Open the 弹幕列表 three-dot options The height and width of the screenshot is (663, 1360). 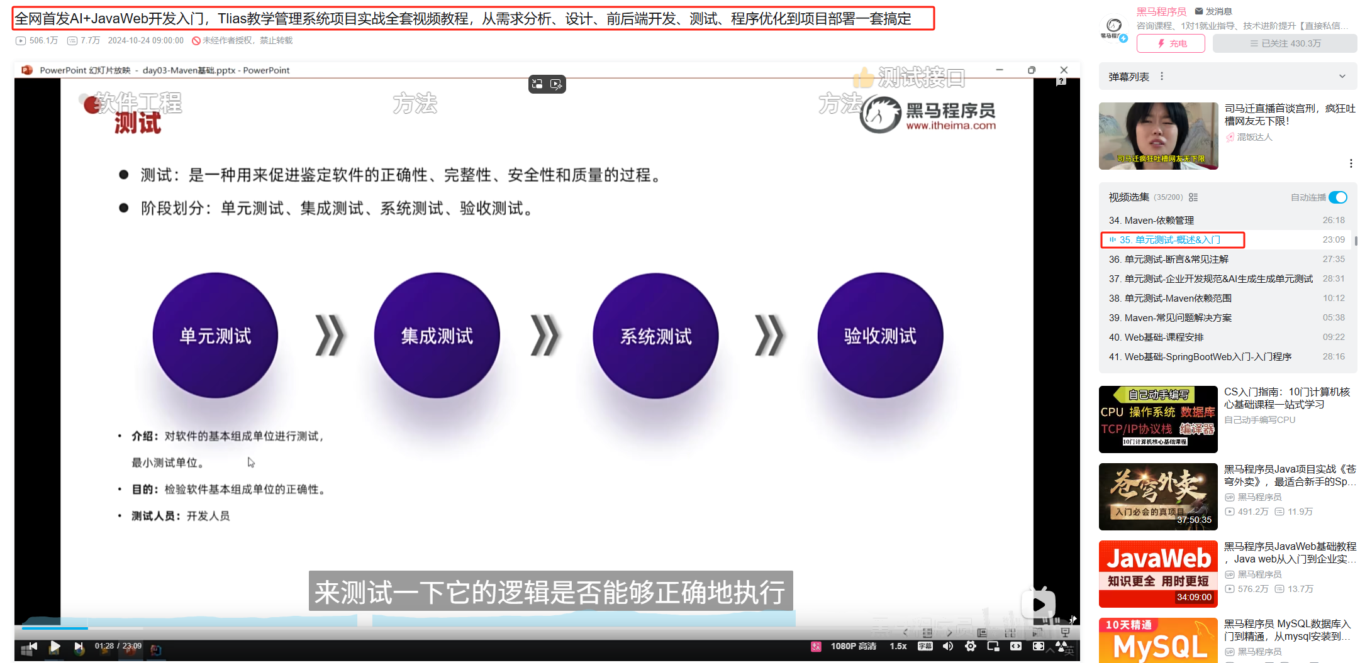point(1162,76)
